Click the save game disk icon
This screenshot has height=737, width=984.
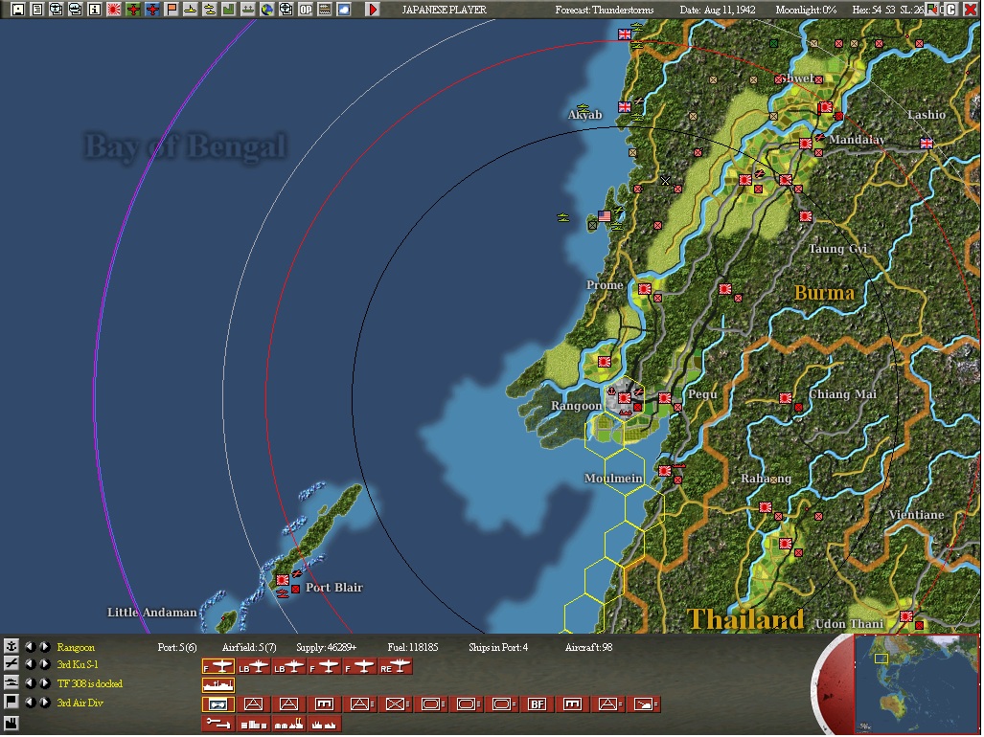[x=17, y=10]
